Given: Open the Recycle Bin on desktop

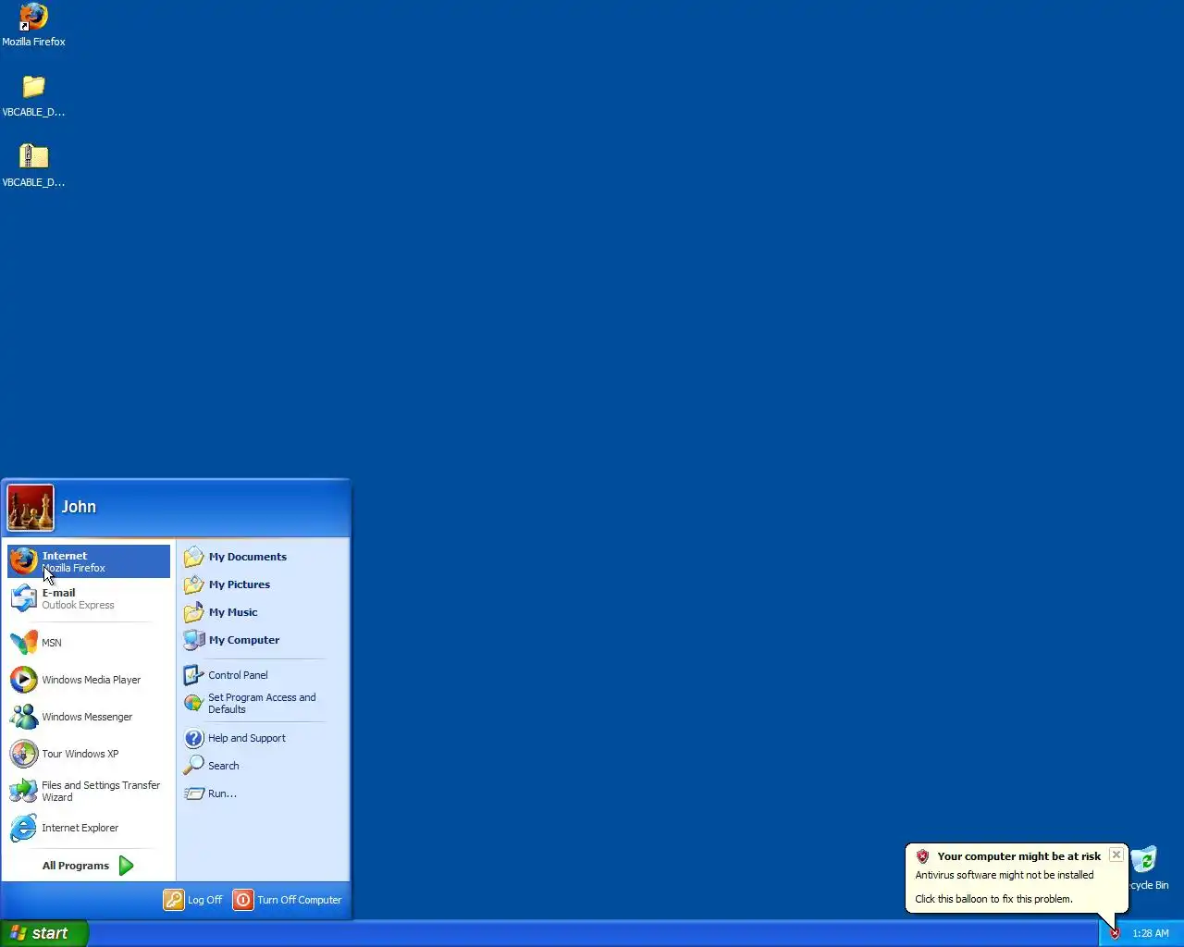Looking at the screenshot, I should (x=1147, y=868).
